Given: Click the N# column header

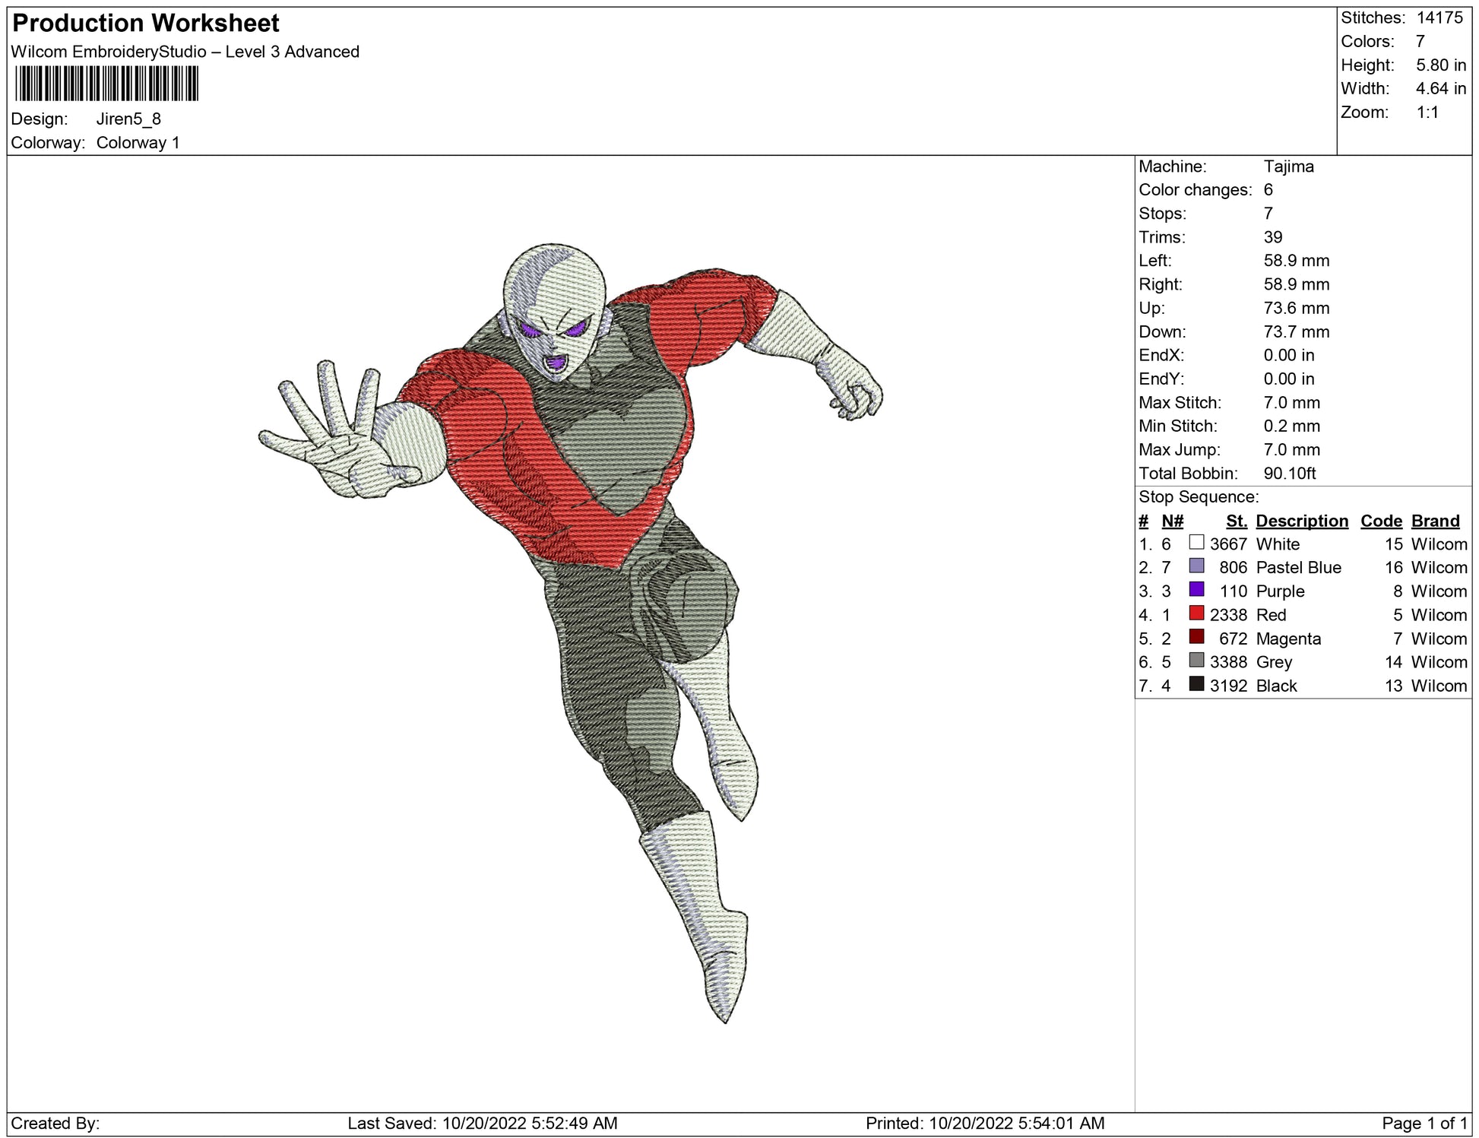Looking at the screenshot, I should 1172,521.
